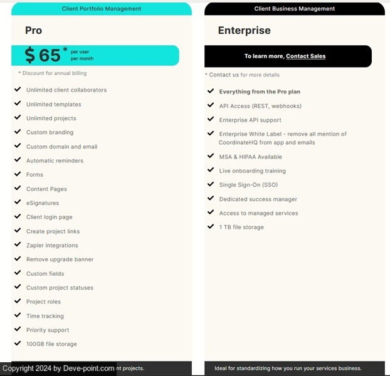Click checkmark beside Unlimited client collaborators
Image resolution: width=390 pixels, height=376 pixels.
tap(18, 90)
